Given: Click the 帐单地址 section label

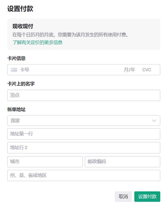Looking at the screenshot, I should (16, 109).
